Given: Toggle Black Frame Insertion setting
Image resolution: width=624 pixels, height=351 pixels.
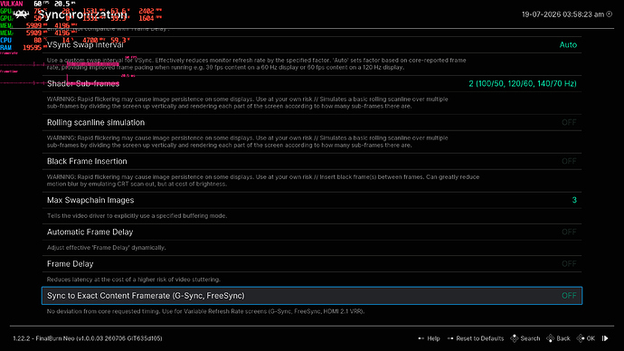Looking at the screenshot, I should point(312,161).
